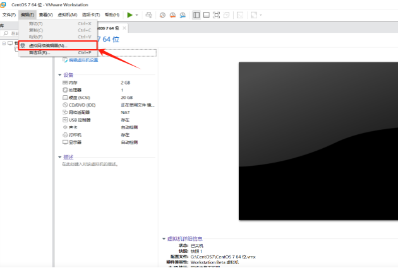Click the revert to snapshot icon
Image resolution: width=398 pixels, height=273 pixels.
[172, 15]
